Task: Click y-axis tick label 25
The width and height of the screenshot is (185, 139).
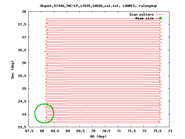Action: (x=24, y=89)
